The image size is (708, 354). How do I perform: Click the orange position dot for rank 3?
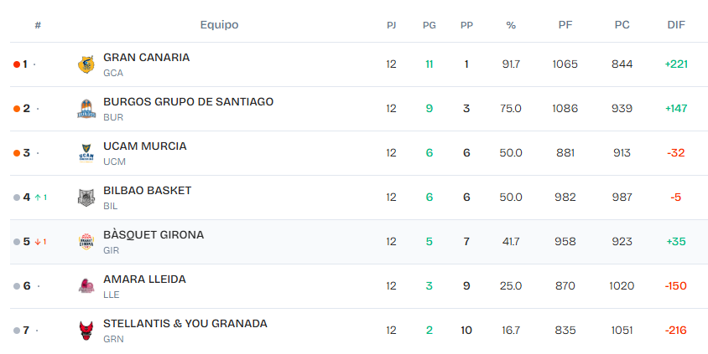coord(17,153)
